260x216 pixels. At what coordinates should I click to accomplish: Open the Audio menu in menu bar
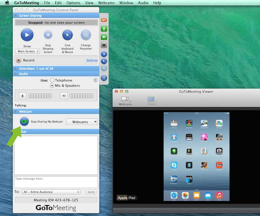143,3
